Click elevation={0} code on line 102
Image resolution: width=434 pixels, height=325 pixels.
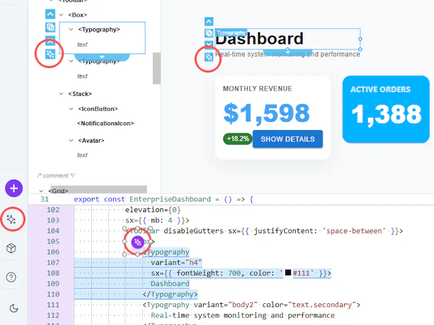[x=153, y=209]
